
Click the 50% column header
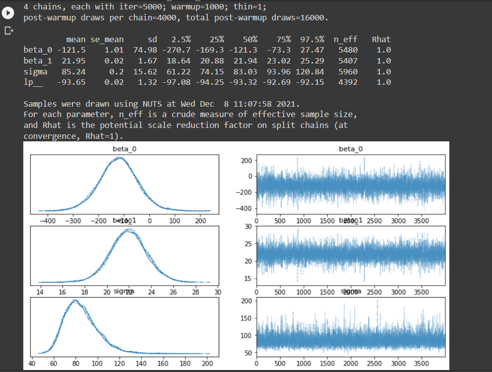tap(250, 40)
